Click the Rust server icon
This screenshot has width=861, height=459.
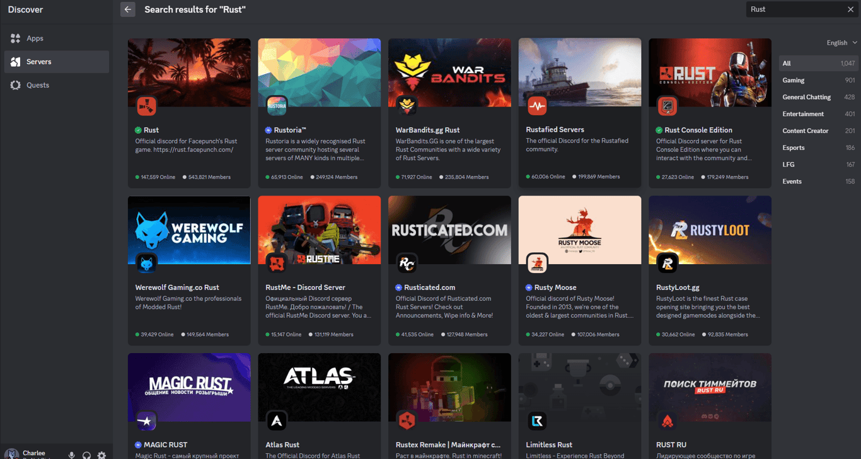point(147,106)
